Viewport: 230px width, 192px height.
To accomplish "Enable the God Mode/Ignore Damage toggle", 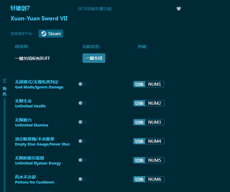I will pyautogui.click(x=82, y=84).
